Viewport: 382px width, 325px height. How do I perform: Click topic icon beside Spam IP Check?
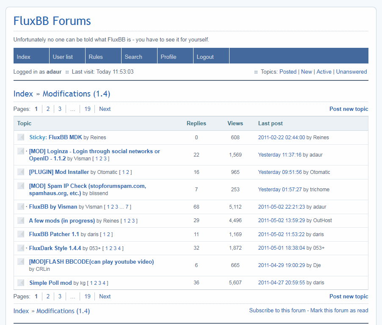click(x=21, y=186)
